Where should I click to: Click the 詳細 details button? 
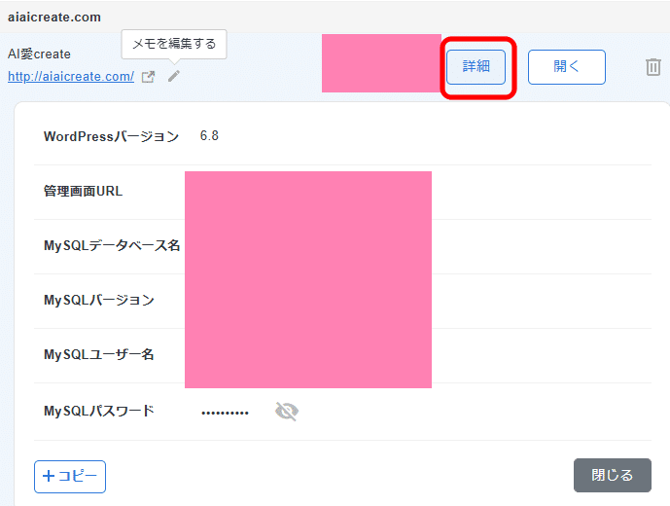pyautogui.click(x=476, y=67)
